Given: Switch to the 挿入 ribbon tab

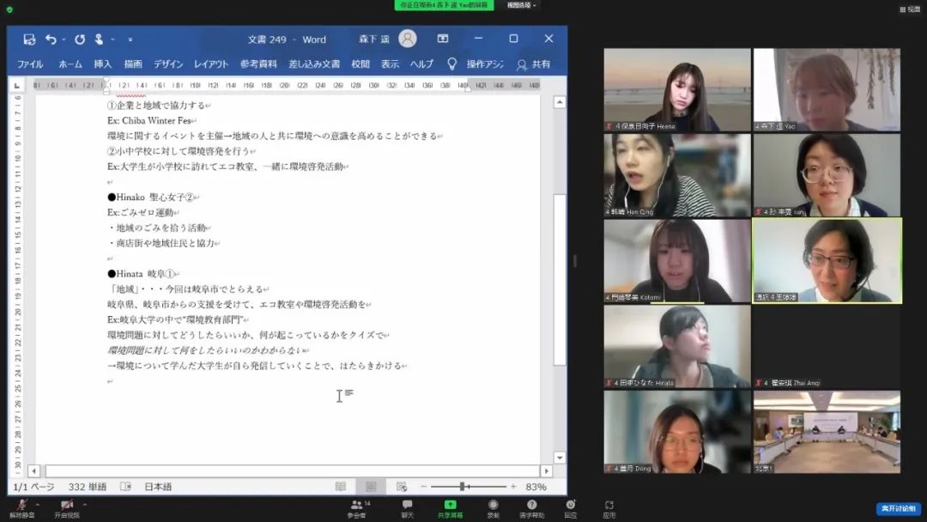Looking at the screenshot, I should (103, 64).
